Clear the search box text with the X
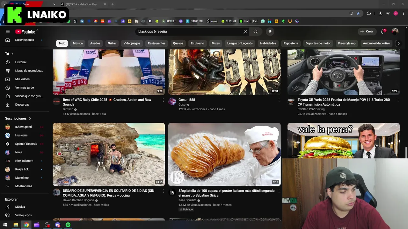408x229 pixels. click(245, 31)
